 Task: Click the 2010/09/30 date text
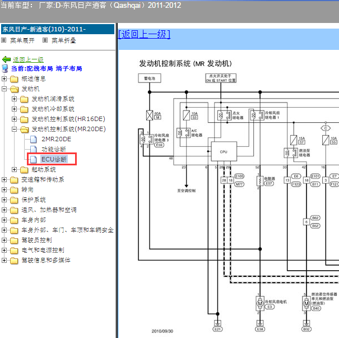pyautogui.click(x=162, y=331)
